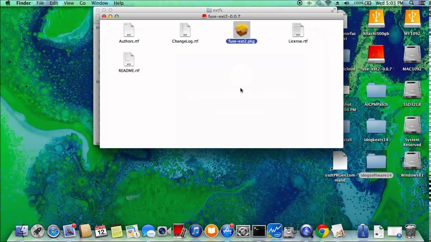
Task: Open the Trash in the dock
Action: click(410, 231)
